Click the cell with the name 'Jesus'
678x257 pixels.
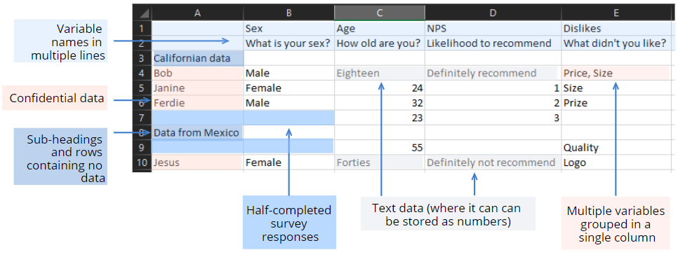tap(198, 162)
